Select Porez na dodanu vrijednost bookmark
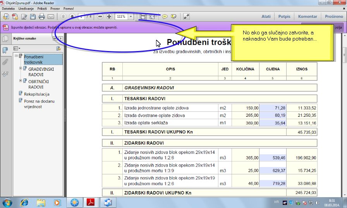 tap(39, 104)
